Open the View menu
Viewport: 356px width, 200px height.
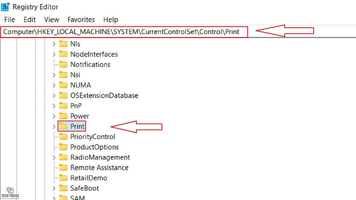click(x=52, y=20)
